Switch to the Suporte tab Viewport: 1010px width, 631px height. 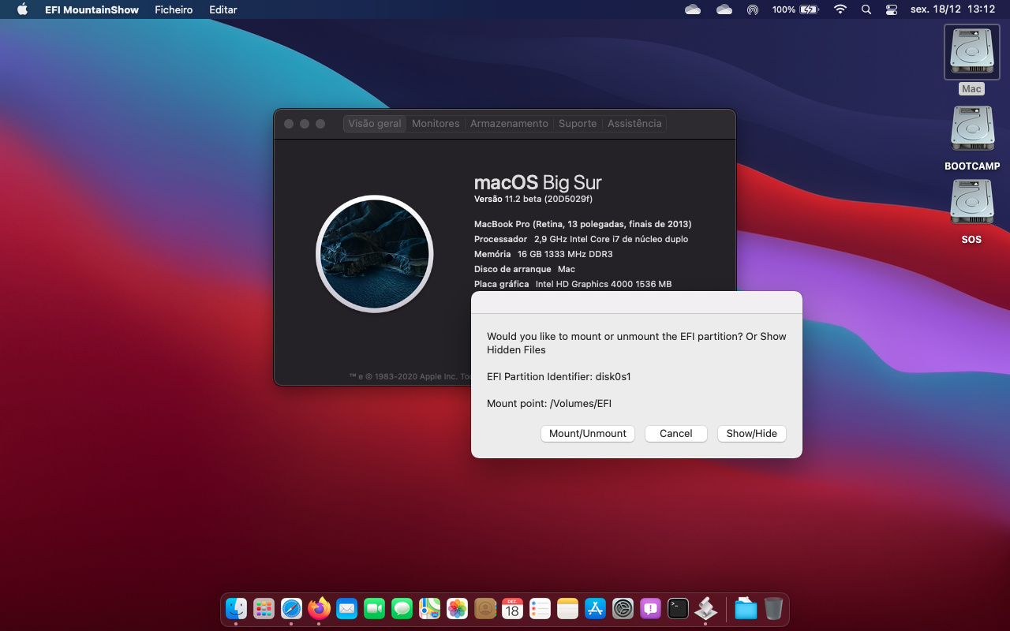pyautogui.click(x=578, y=124)
